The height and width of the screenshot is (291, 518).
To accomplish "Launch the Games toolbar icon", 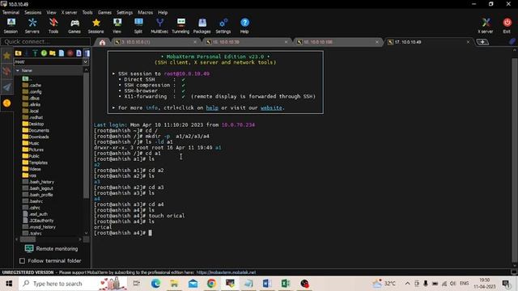I will click(74, 26).
